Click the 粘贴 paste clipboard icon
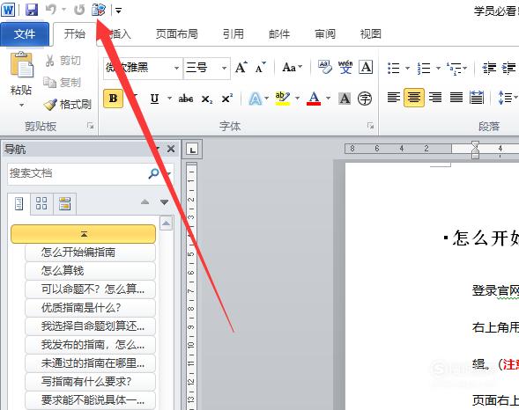This screenshot has width=519, height=410. point(21,65)
